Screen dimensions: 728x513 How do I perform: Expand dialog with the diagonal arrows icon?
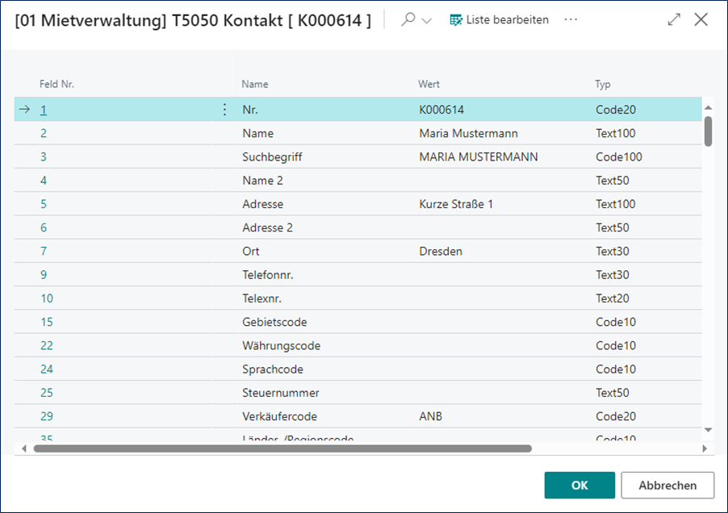point(674,19)
